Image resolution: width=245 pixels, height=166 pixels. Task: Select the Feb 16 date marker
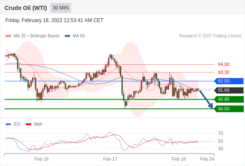pos(42,159)
